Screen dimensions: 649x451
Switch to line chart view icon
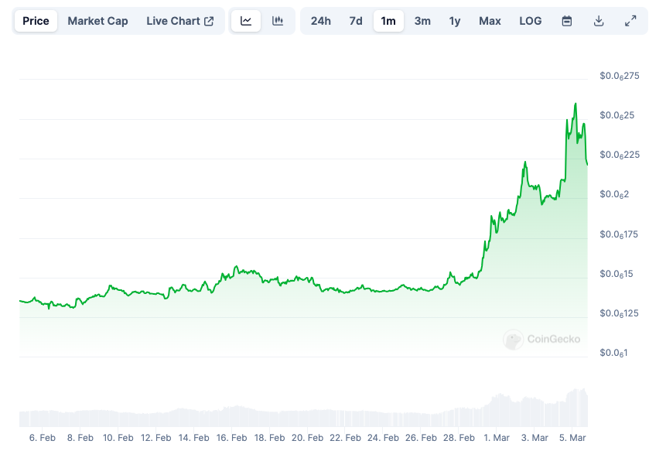coord(246,21)
